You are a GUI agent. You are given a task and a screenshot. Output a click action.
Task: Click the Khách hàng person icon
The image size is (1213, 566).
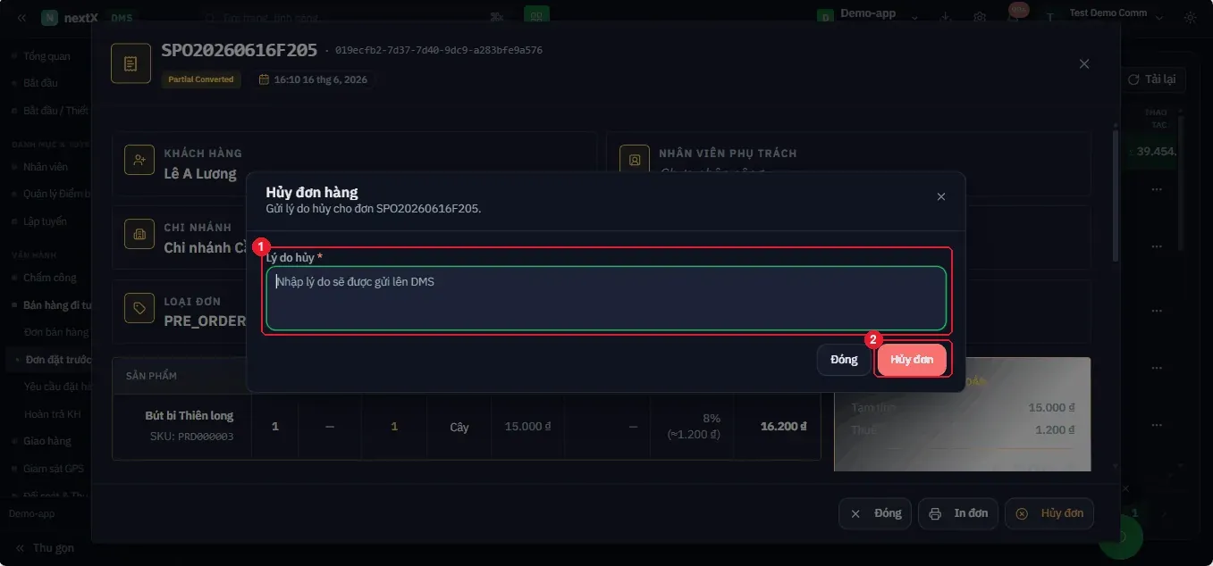click(x=139, y=160)
